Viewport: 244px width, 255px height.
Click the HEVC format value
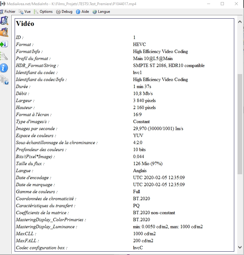pyautogui.click(x=140, y=44)
